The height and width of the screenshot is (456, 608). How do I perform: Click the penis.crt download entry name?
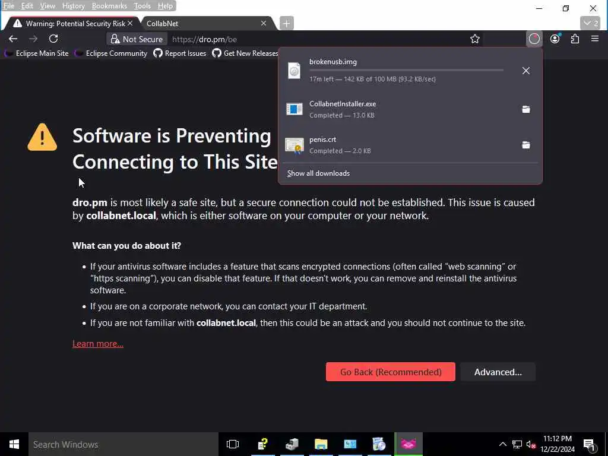[322, 140]
